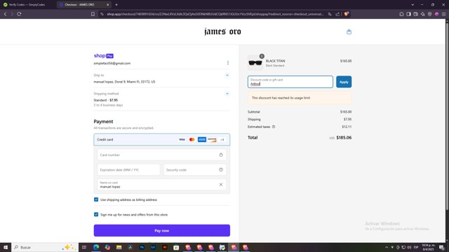Open File Explorer from the taskbar
This screenshot has width=449, height=252.
tap(119, 247)
